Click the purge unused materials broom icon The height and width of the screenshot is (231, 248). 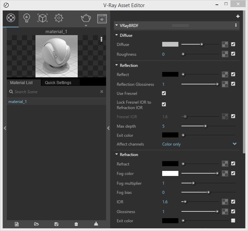point(96,224)
